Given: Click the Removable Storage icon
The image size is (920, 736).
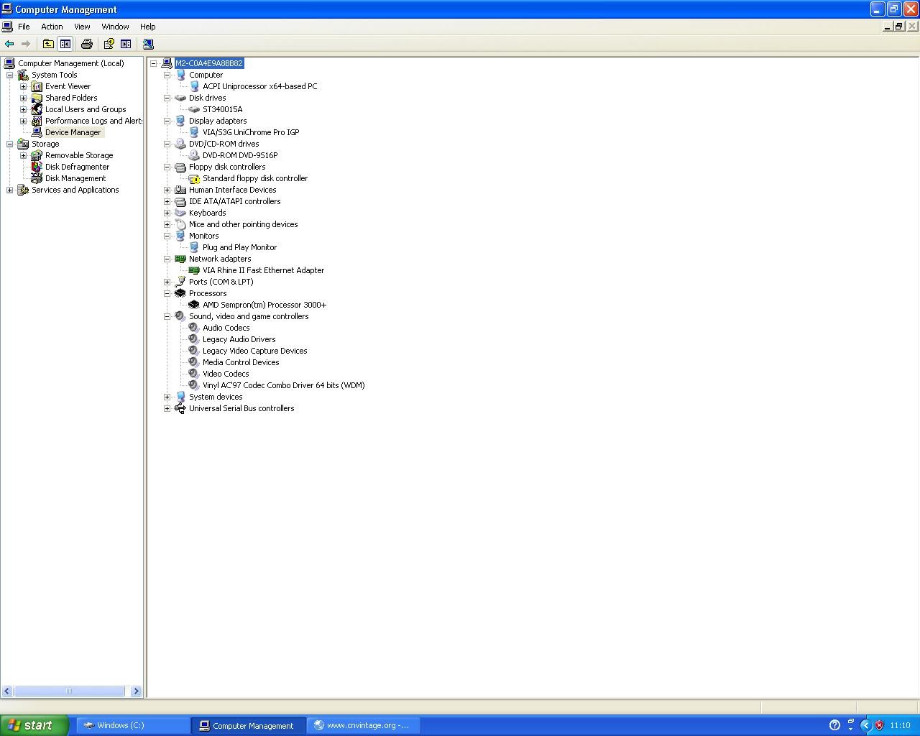Looking at the screenshot, I should [x=37, y=155].
